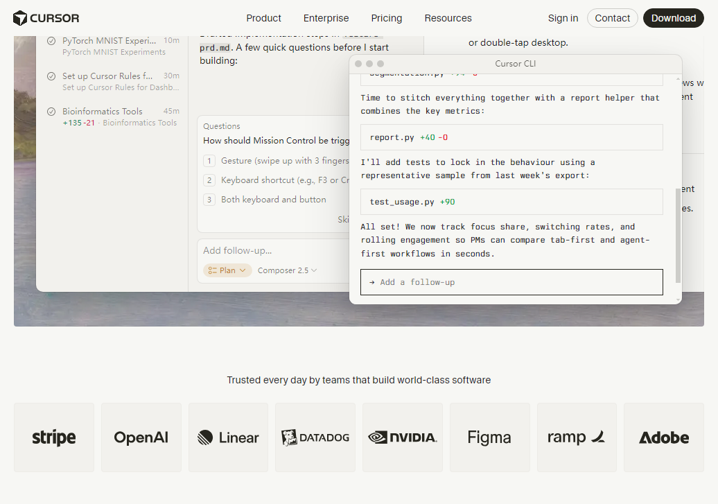Click the Ramp logo card

[577, 437]
